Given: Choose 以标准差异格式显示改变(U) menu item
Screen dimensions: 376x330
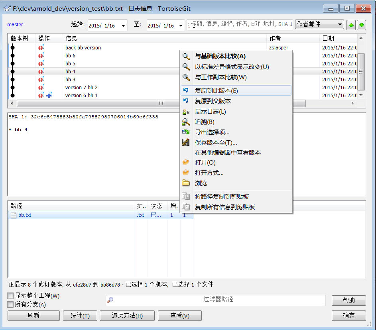Looking at the screenshot, I should (x=236, y=67).
